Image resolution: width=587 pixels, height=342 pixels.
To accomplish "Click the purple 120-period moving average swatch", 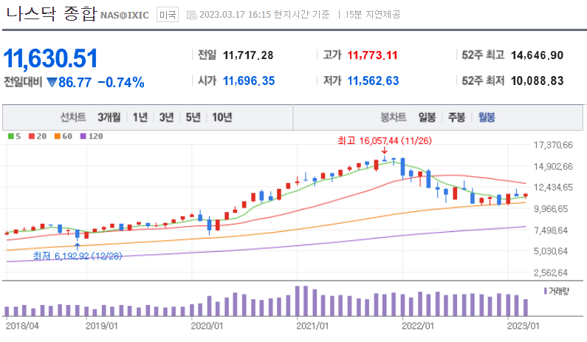I will click(x=83, y=136).
